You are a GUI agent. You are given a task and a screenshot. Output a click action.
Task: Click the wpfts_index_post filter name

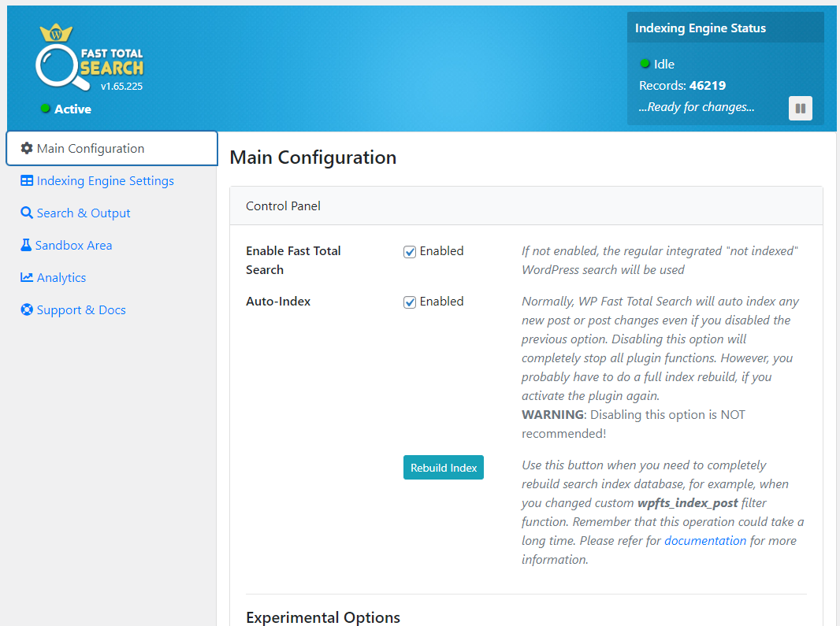pyautogui.click(x=687, y=503)
